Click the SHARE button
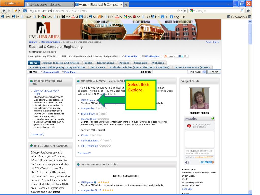This screenshot has height=195, width=260. tap(170, 56)
